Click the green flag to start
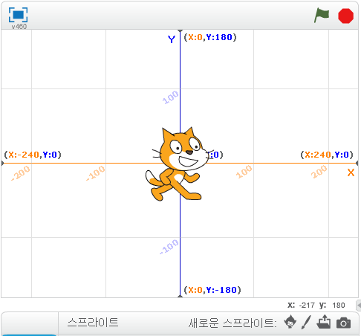 click(322, 16)
